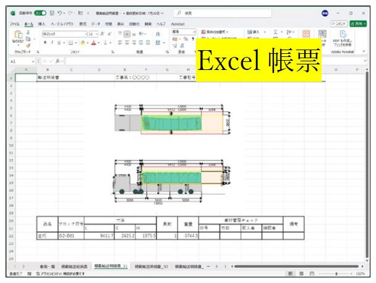Click the search box in the title bar

[210, 12]
